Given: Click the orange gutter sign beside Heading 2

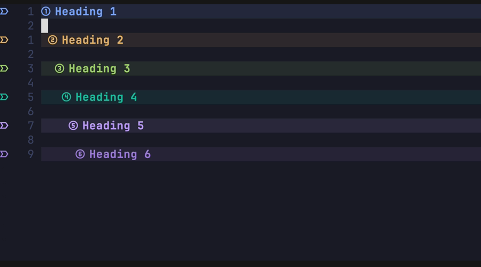Looking at the screenshot, I should [x=4, y=40].
